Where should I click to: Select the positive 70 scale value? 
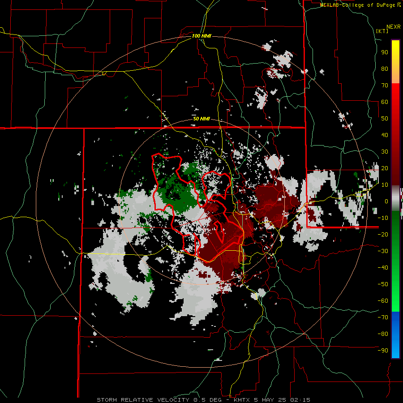[x=385, y=86]
